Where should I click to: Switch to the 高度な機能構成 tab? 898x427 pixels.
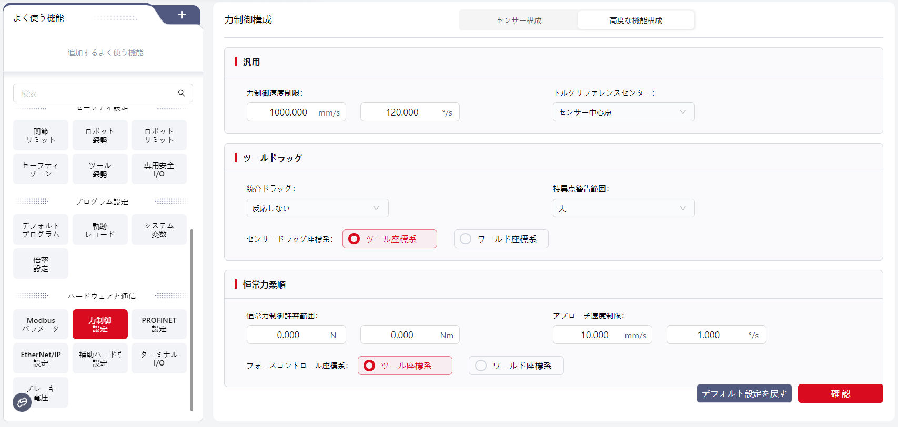tap(635, 20)
